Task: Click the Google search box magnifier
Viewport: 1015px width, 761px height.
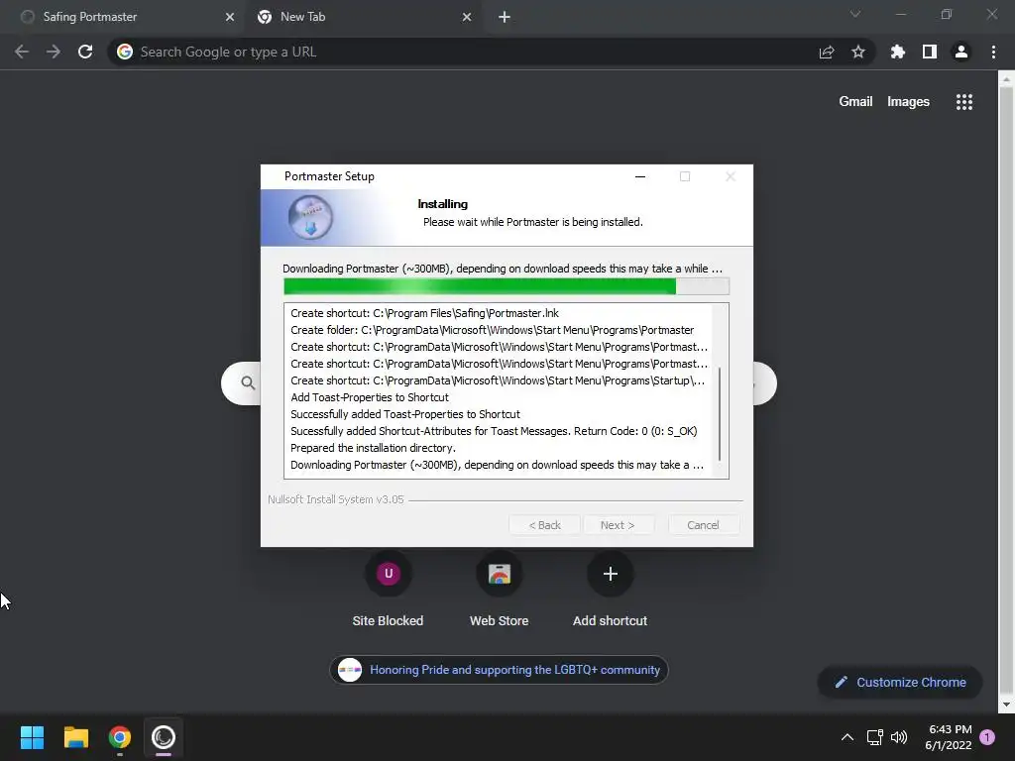Action: tap(248, 382)
